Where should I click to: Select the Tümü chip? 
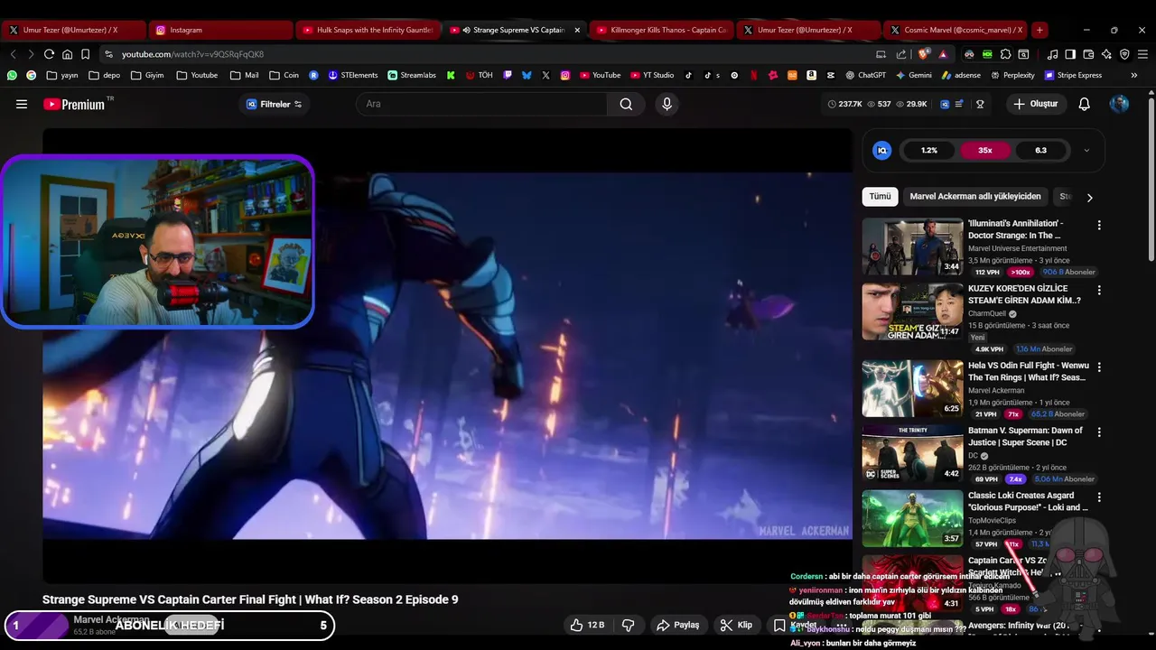[880, 196]
